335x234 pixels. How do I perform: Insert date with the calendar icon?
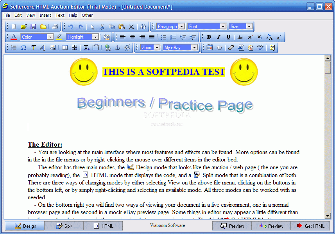point(210,48)
